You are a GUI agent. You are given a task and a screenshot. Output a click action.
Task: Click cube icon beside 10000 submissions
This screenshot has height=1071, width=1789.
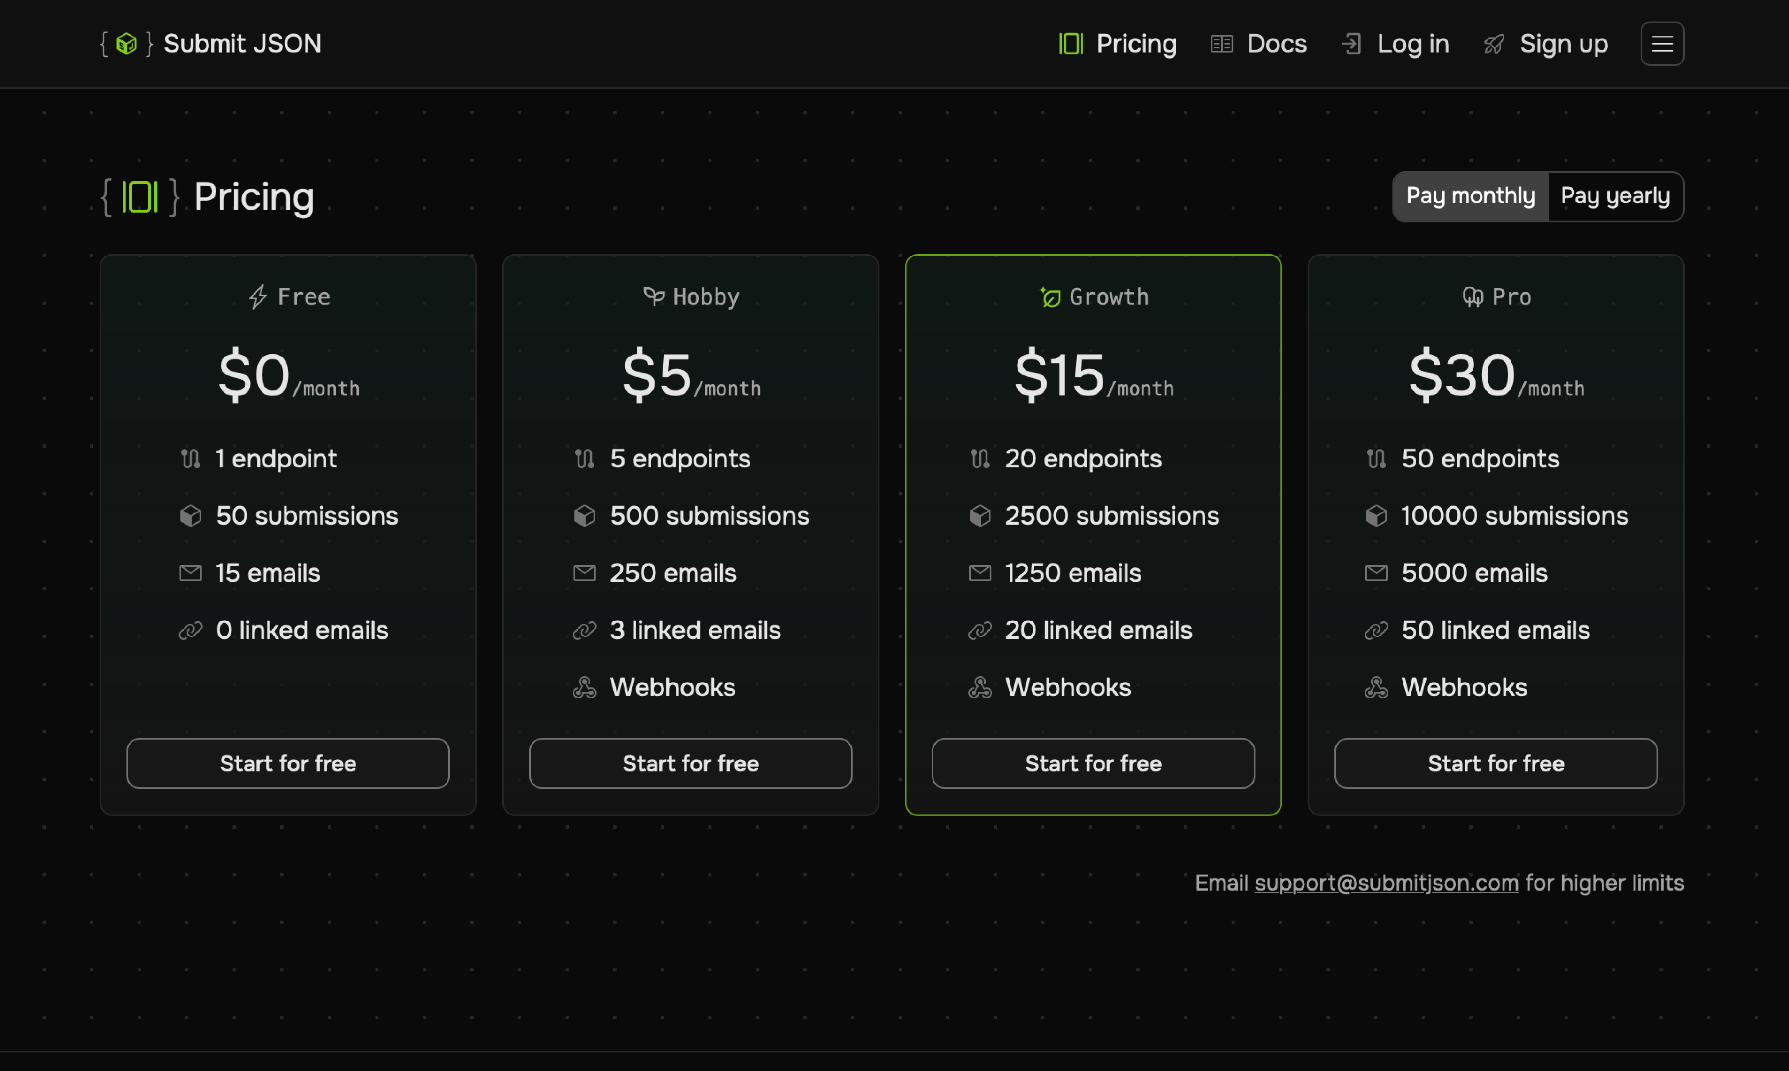1376,516
